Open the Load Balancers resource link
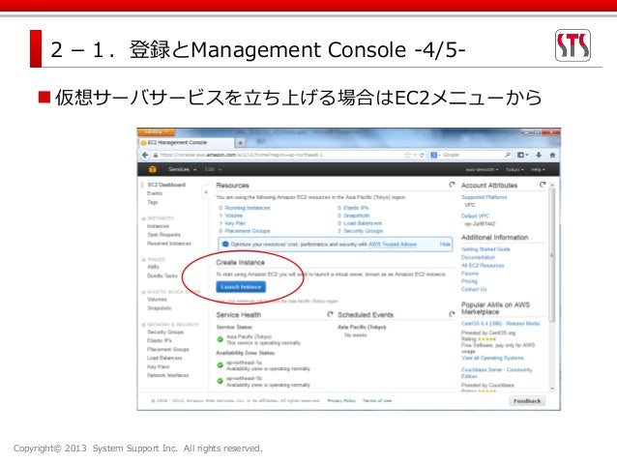617x463 pixels. (x=363, y=223)
